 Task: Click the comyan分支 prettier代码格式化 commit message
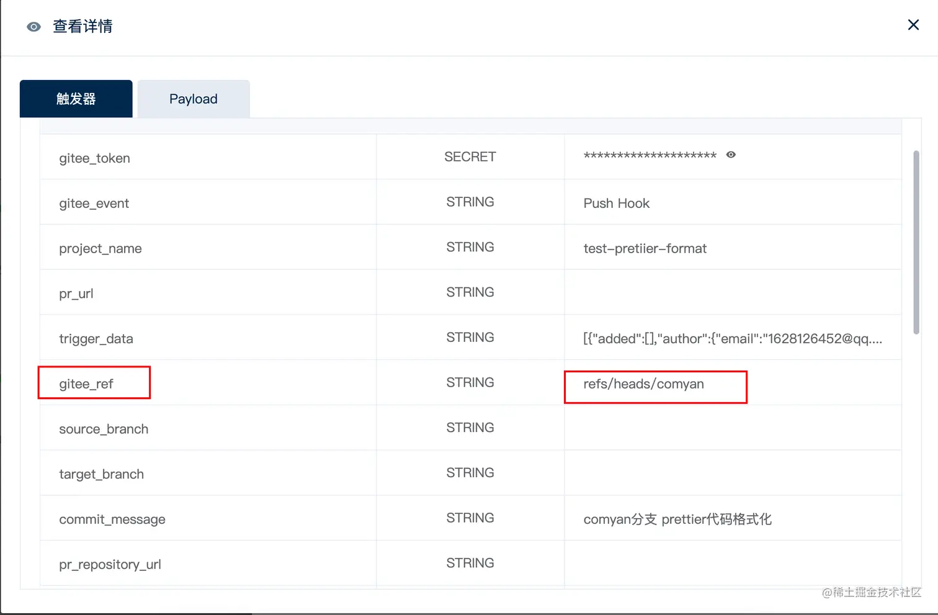click(677, 519)
